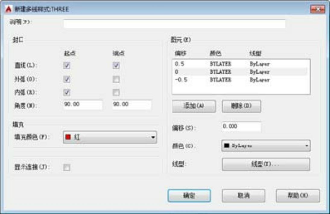Click the 确定 OK button
The width and height of the screenshot is (330, 214).
(x=189, y=196)
